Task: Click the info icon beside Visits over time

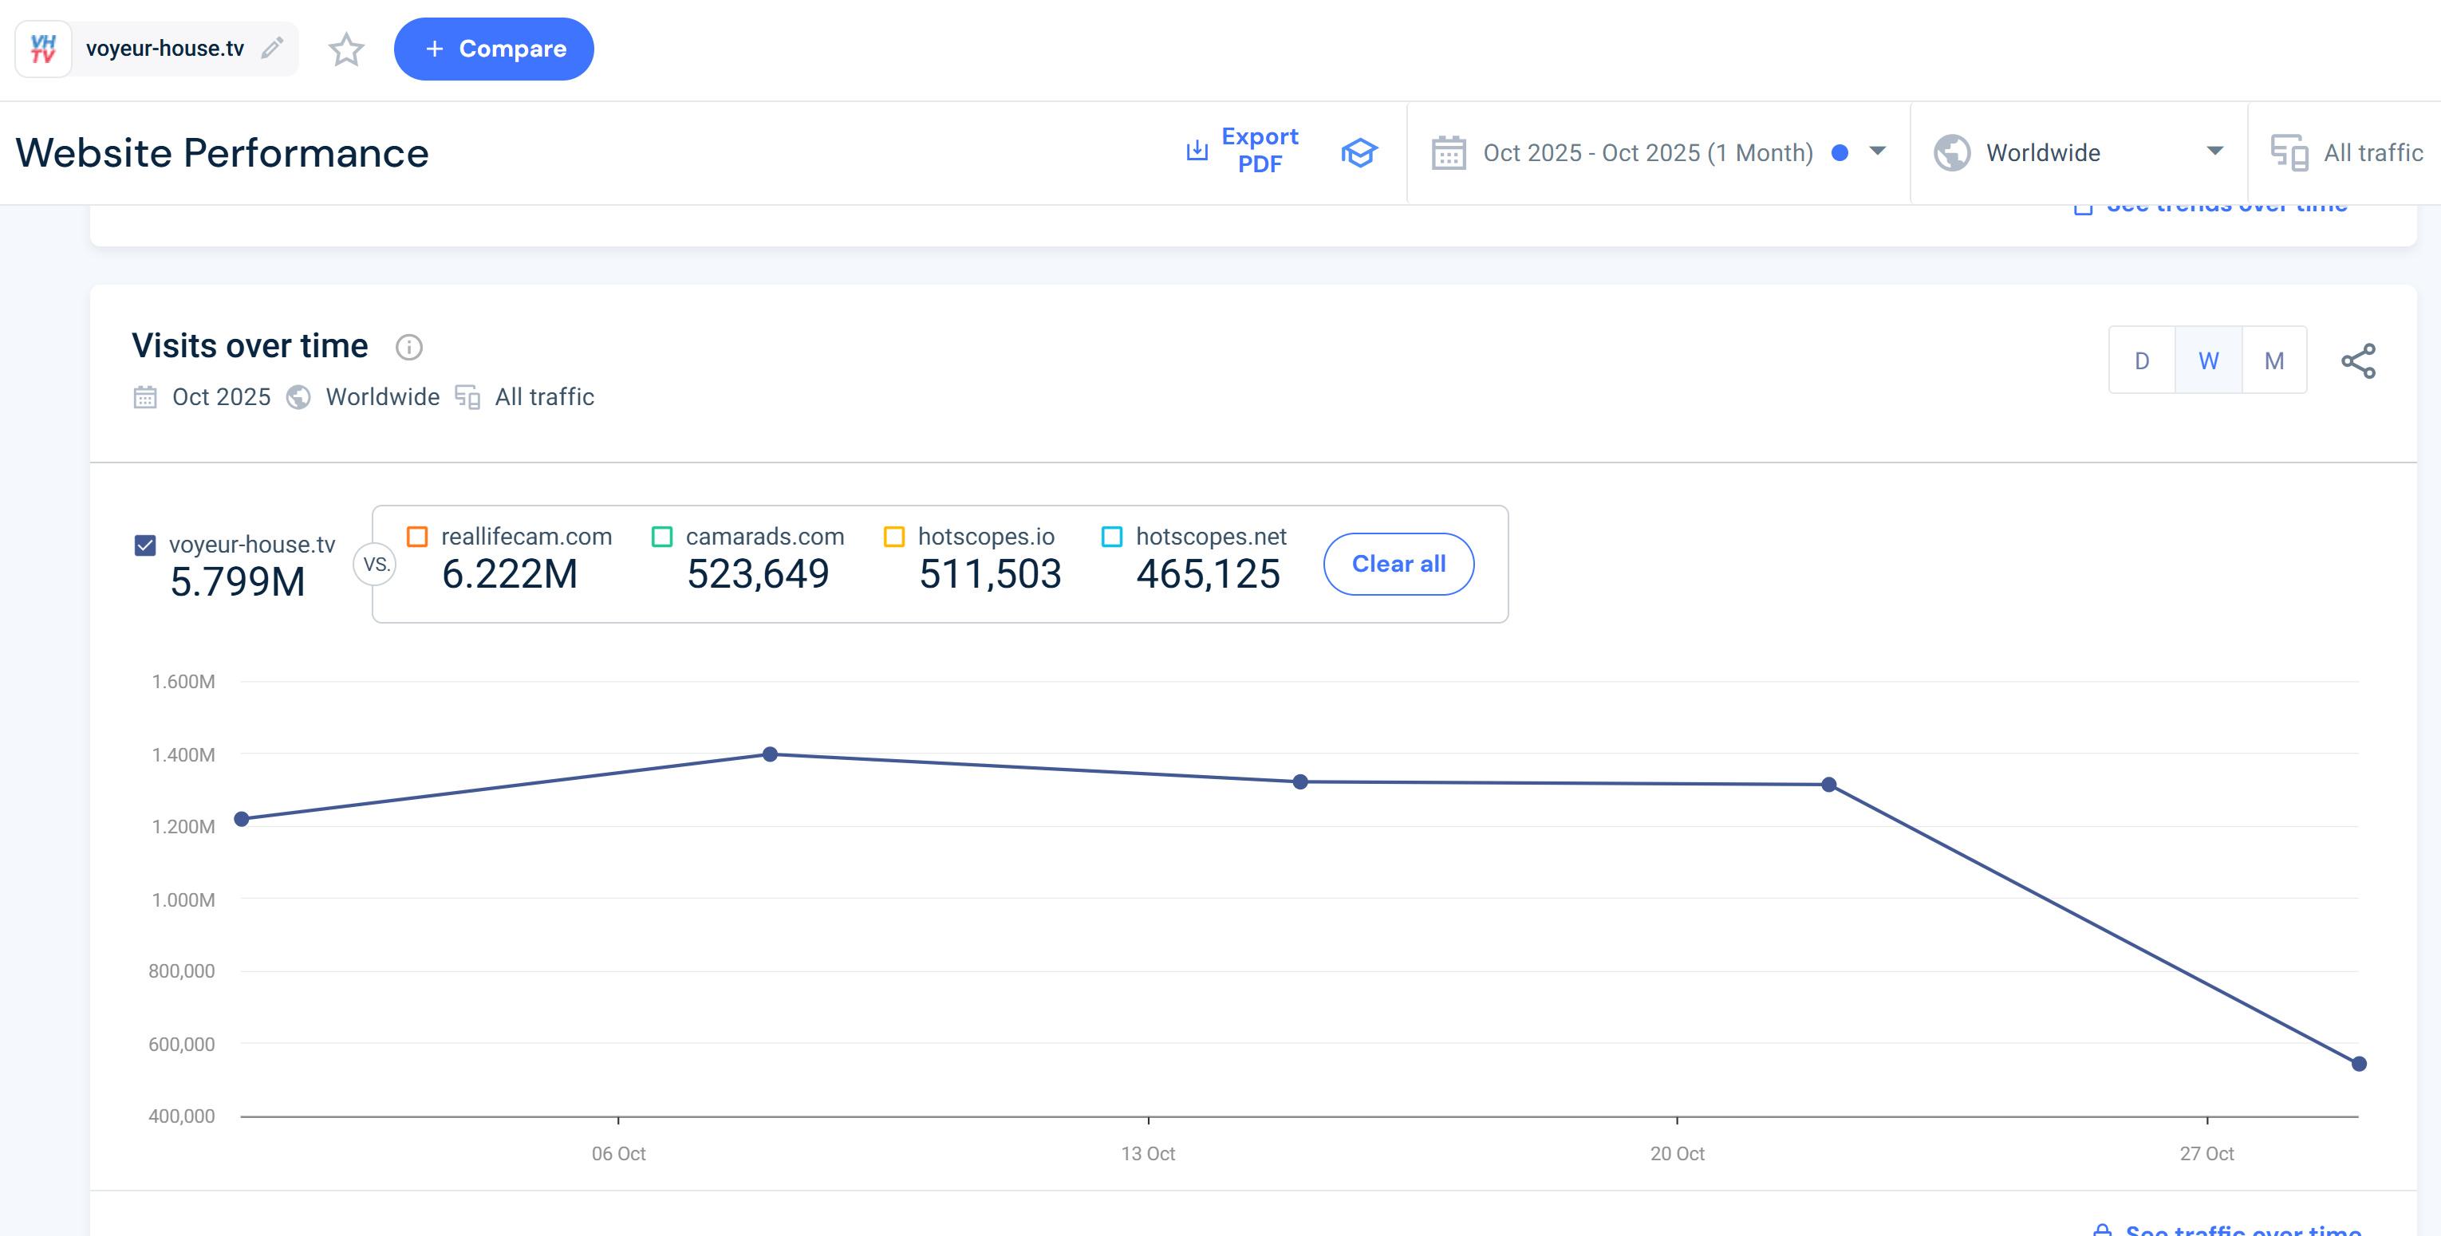Action: pyautogui.click(x=408, y=348)
